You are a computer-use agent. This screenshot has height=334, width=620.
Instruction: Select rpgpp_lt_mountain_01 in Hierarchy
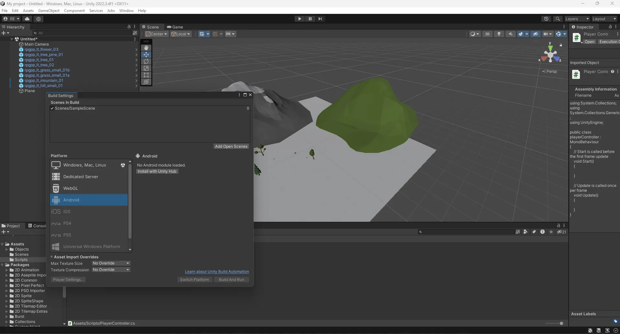(x=44, y=81)
